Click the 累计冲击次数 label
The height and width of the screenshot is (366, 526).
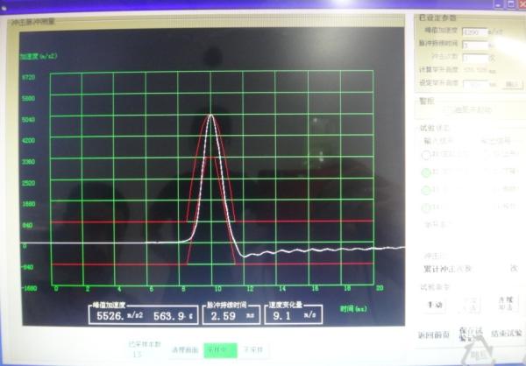click(x=447, y=269)
